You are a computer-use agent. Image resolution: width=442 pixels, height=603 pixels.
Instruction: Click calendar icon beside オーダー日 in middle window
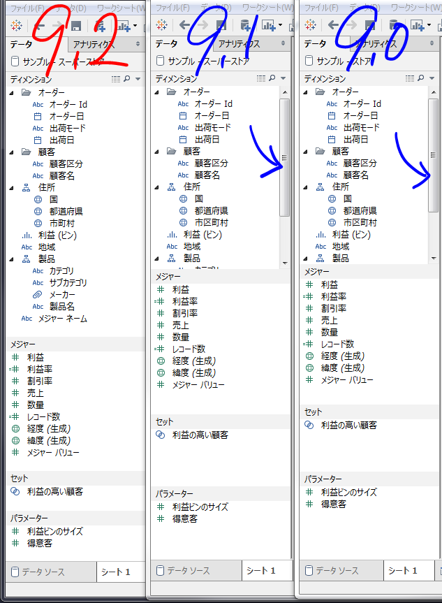[x=183, y=116]
